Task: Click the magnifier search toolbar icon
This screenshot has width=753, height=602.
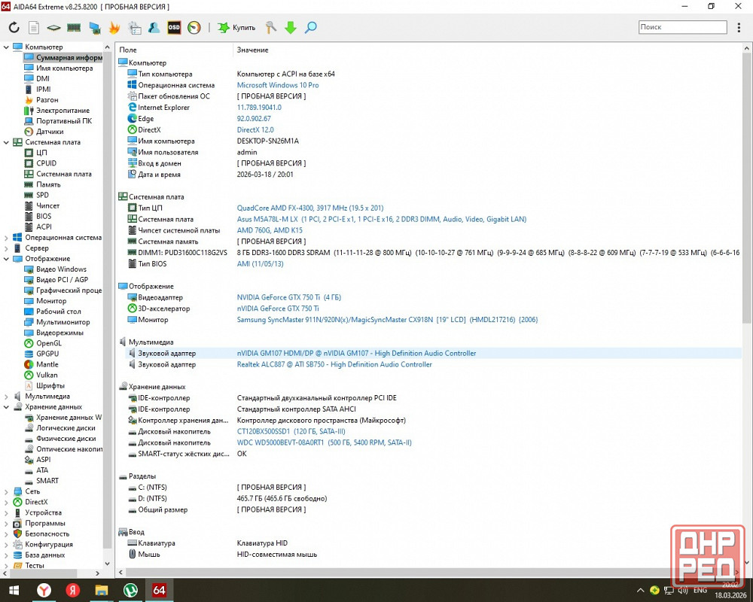Action: 310,28
